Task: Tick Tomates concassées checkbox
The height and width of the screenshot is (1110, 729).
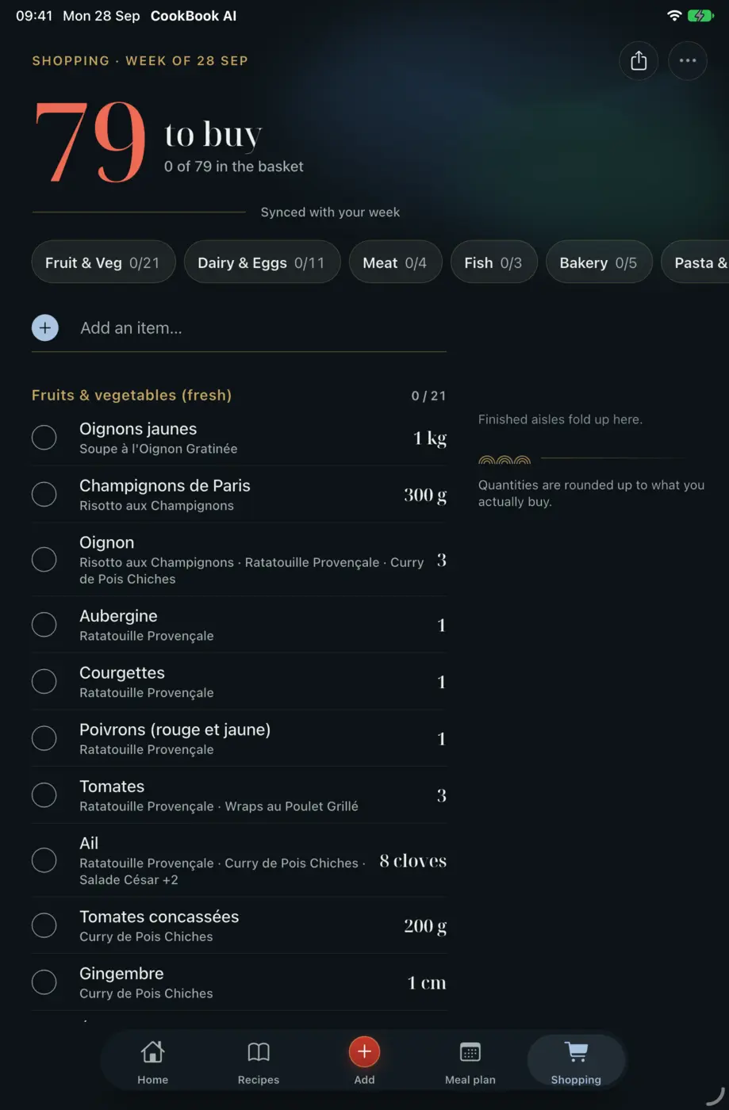Action: 44,925
